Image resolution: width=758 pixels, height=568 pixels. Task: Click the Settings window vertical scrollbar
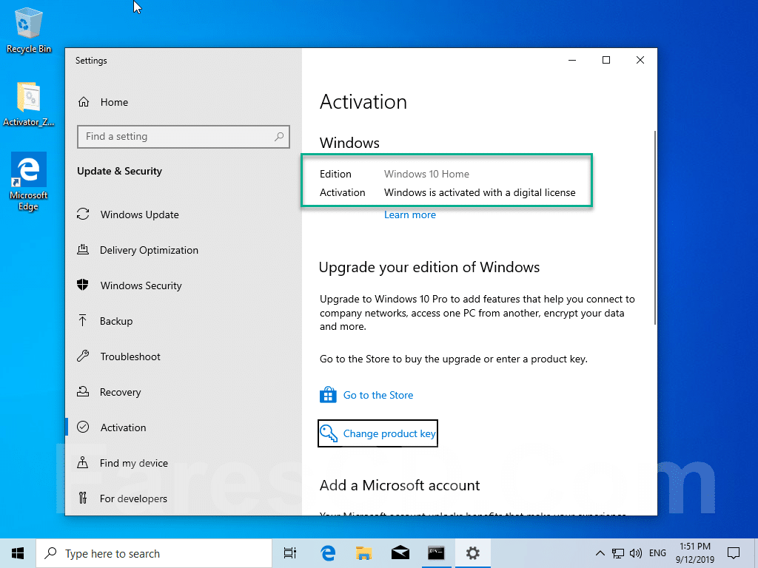pos(655,227)
